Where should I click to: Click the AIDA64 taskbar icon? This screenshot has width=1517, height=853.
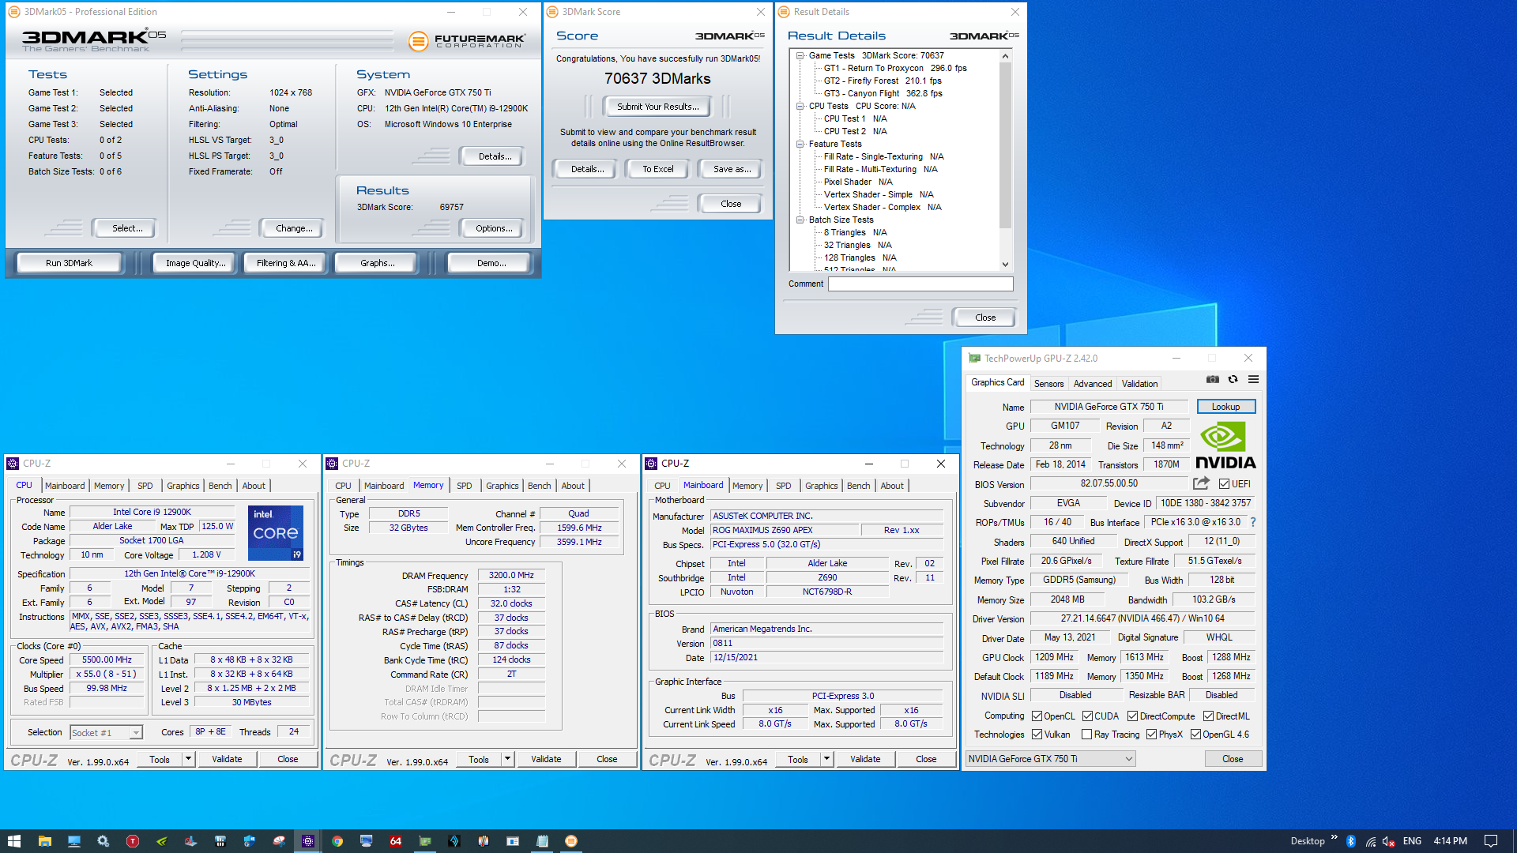pyautogui.click(x=396, y=841)
